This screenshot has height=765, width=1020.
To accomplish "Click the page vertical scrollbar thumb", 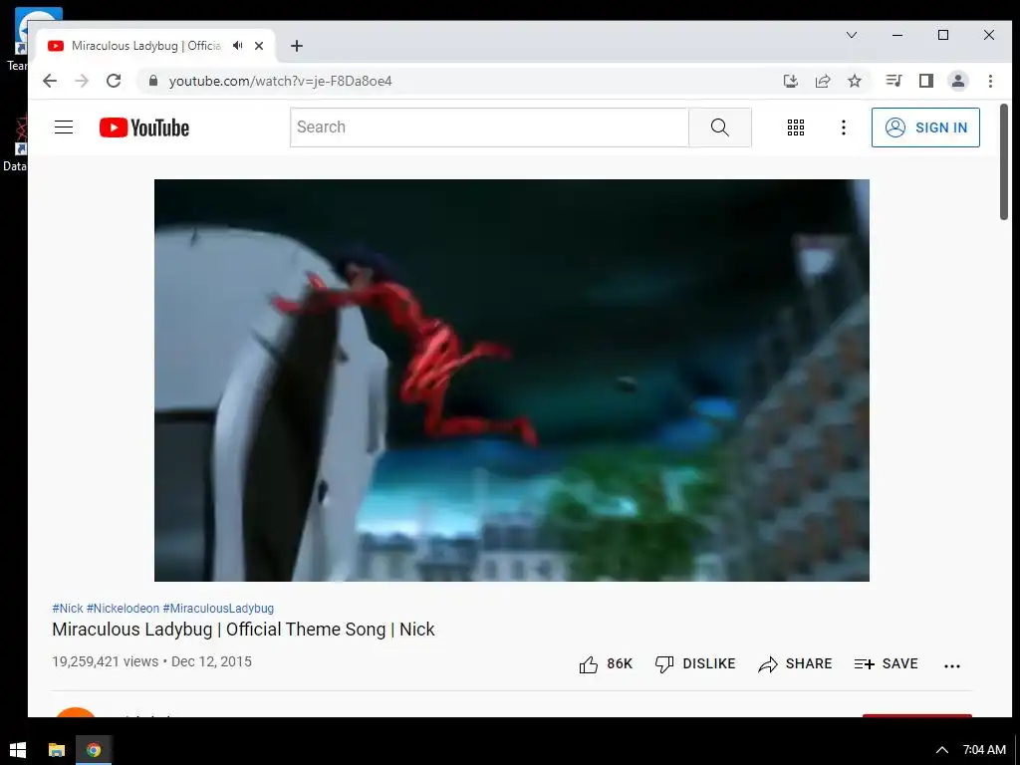I will coord(1004,162).
